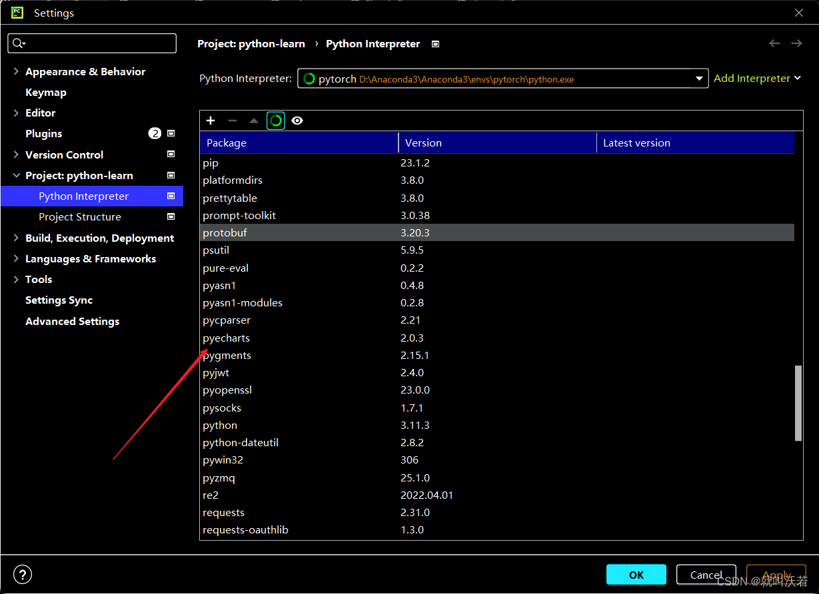Open the Plugins settings page
Screen dimensions: 819x594
[44, 133]
